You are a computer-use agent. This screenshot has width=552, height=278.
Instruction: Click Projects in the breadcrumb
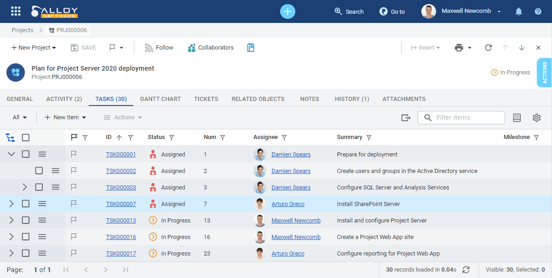point(23,30)
